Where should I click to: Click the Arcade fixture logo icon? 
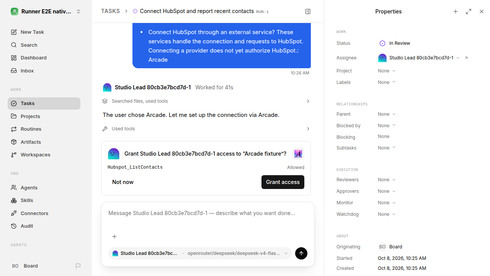[298, 154]
